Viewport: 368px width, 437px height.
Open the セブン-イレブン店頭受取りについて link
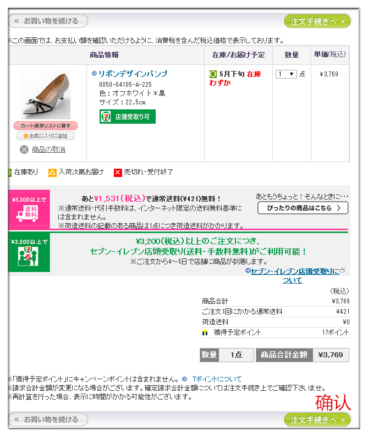pos(295,275)
